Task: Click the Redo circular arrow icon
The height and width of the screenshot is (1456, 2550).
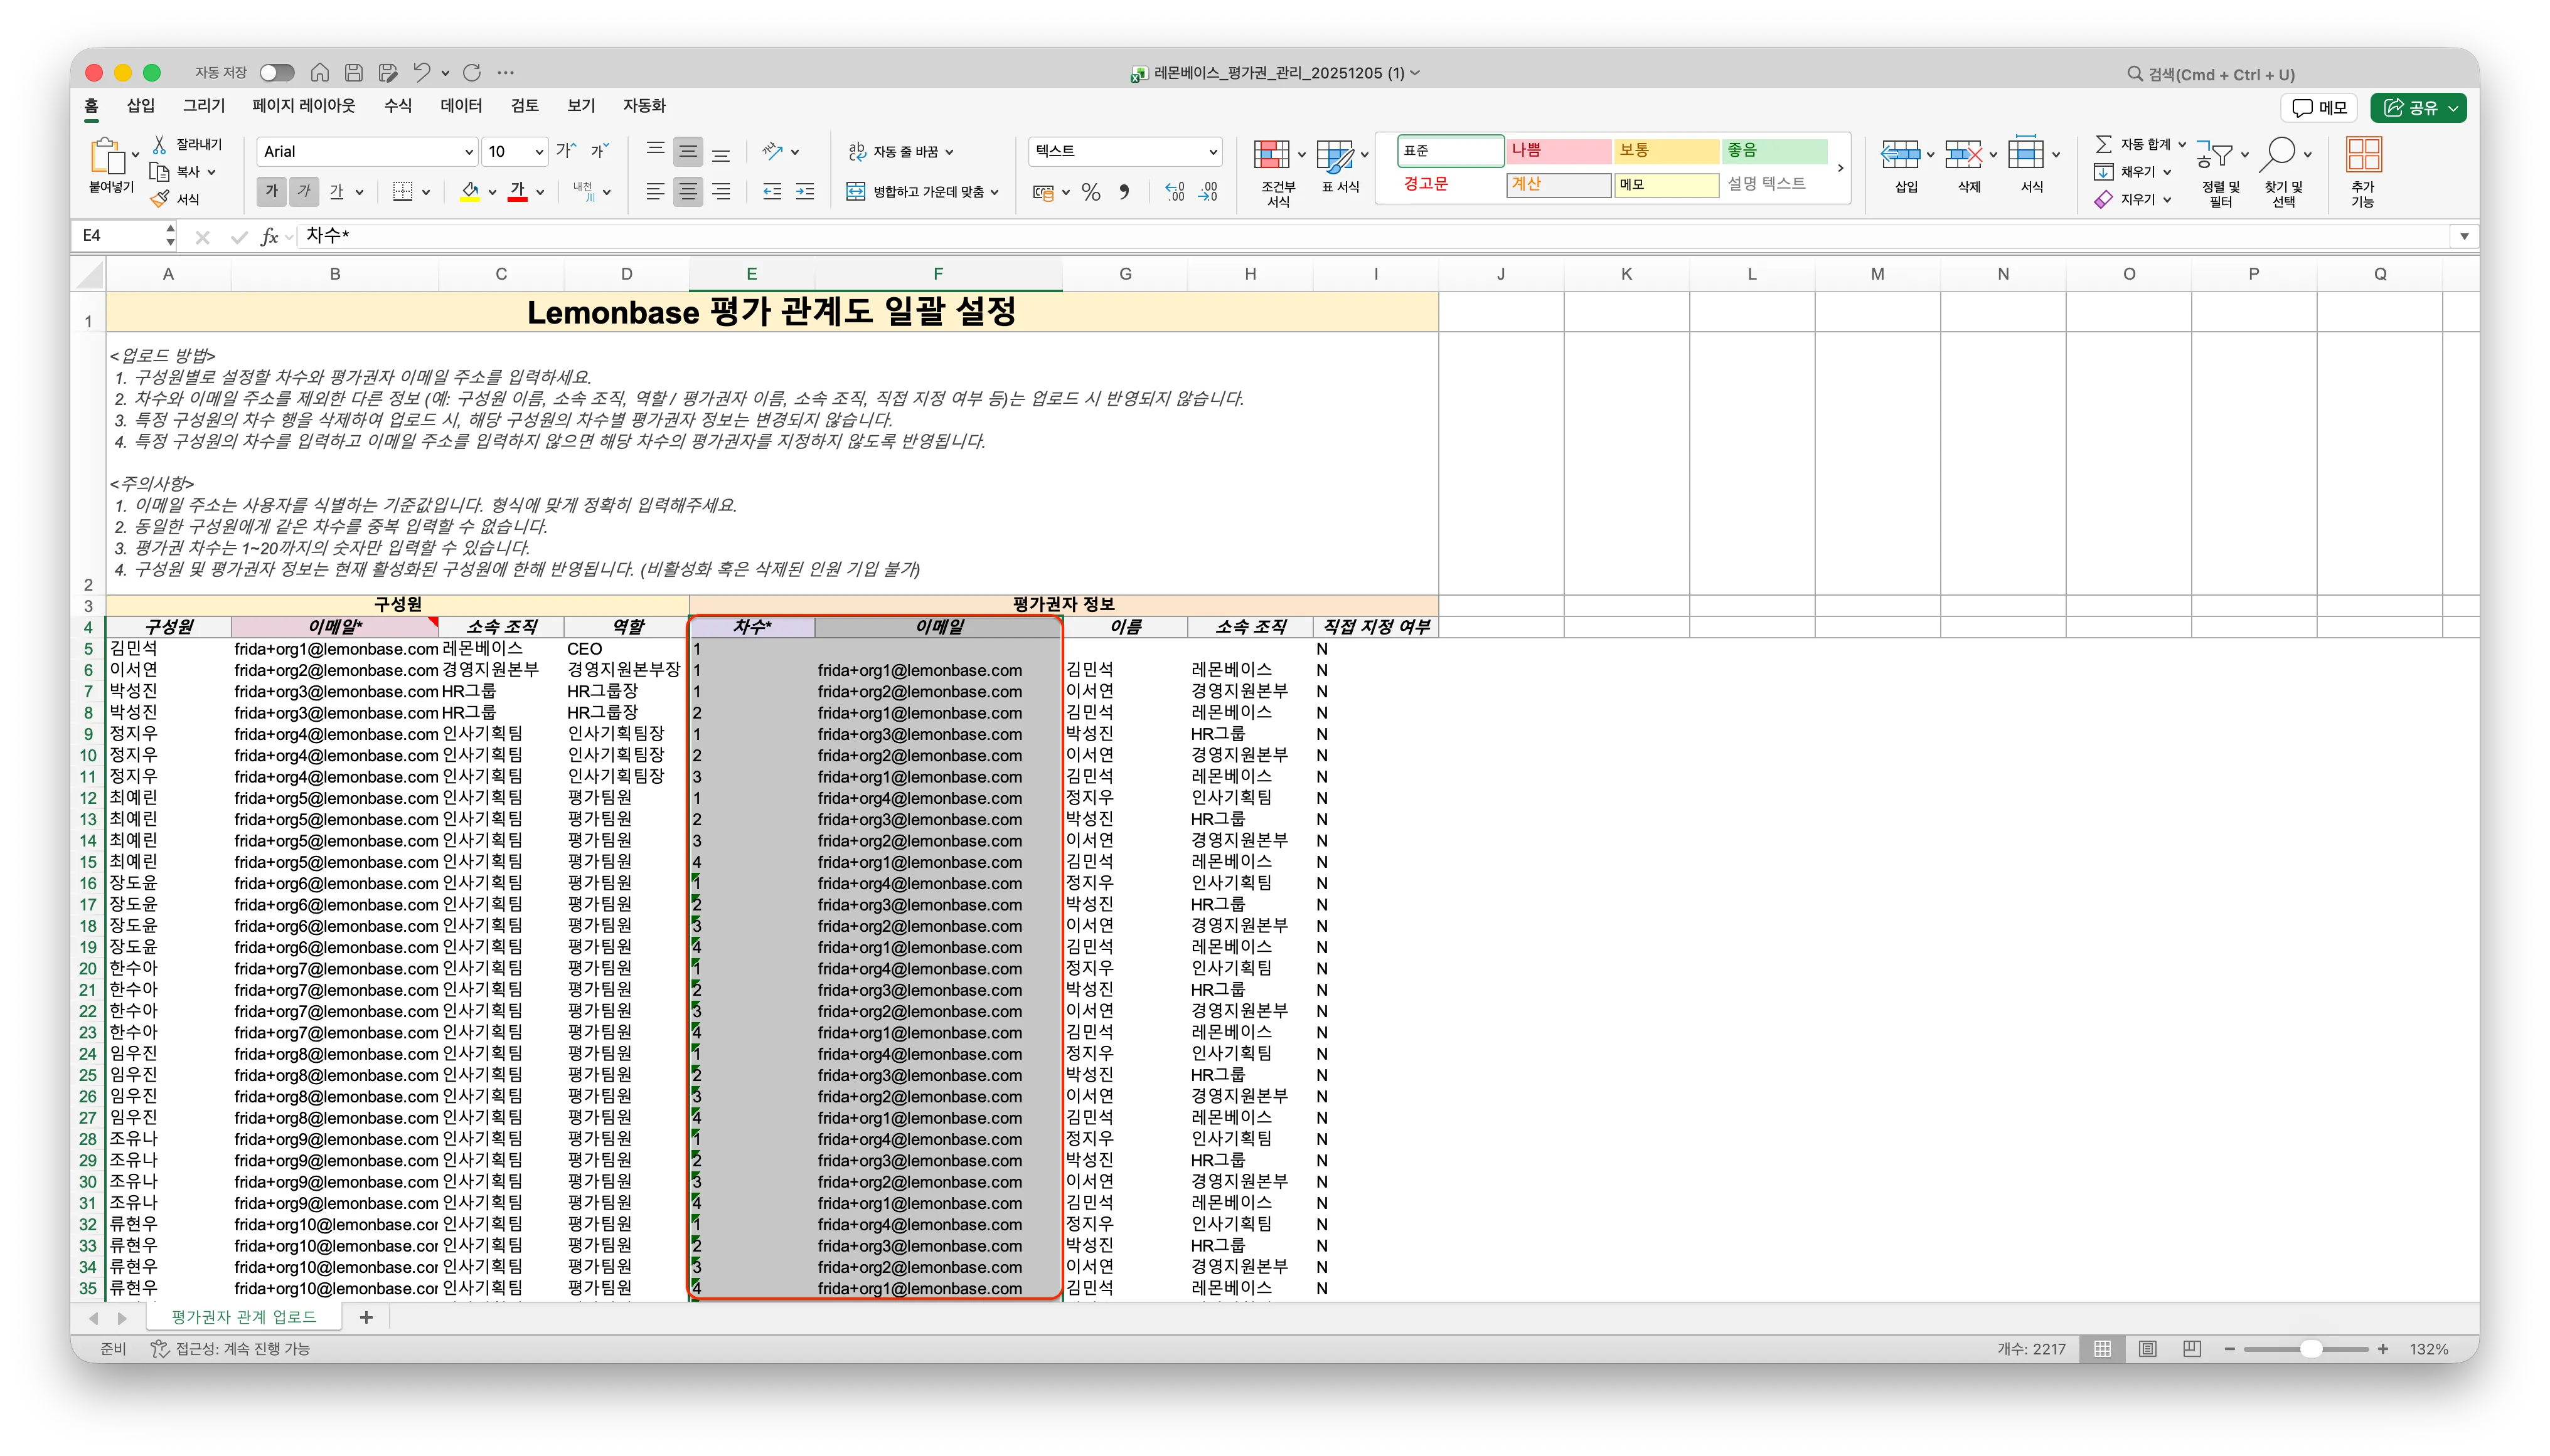Action: coord(472,73)
